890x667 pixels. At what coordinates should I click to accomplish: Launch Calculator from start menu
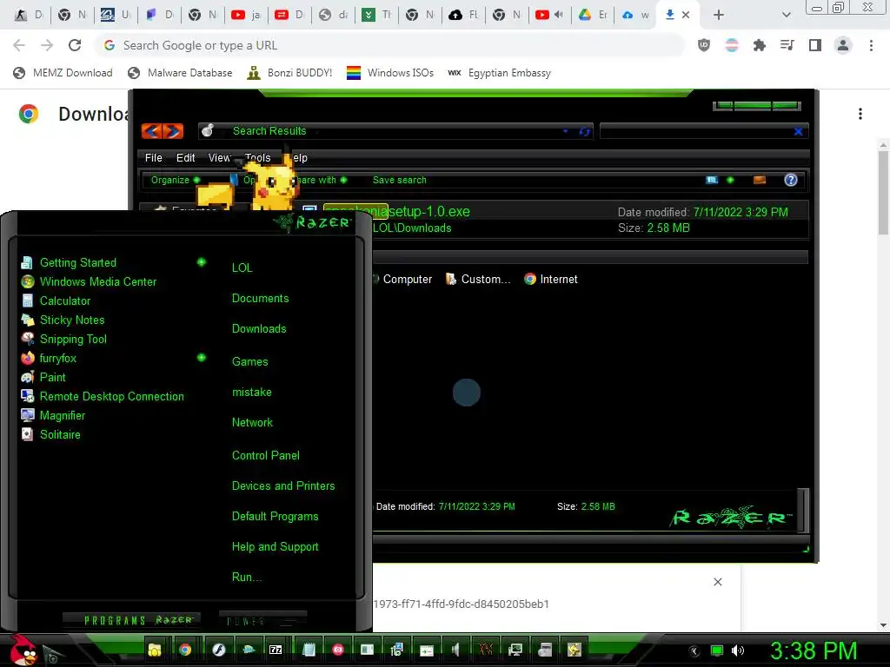56,301
